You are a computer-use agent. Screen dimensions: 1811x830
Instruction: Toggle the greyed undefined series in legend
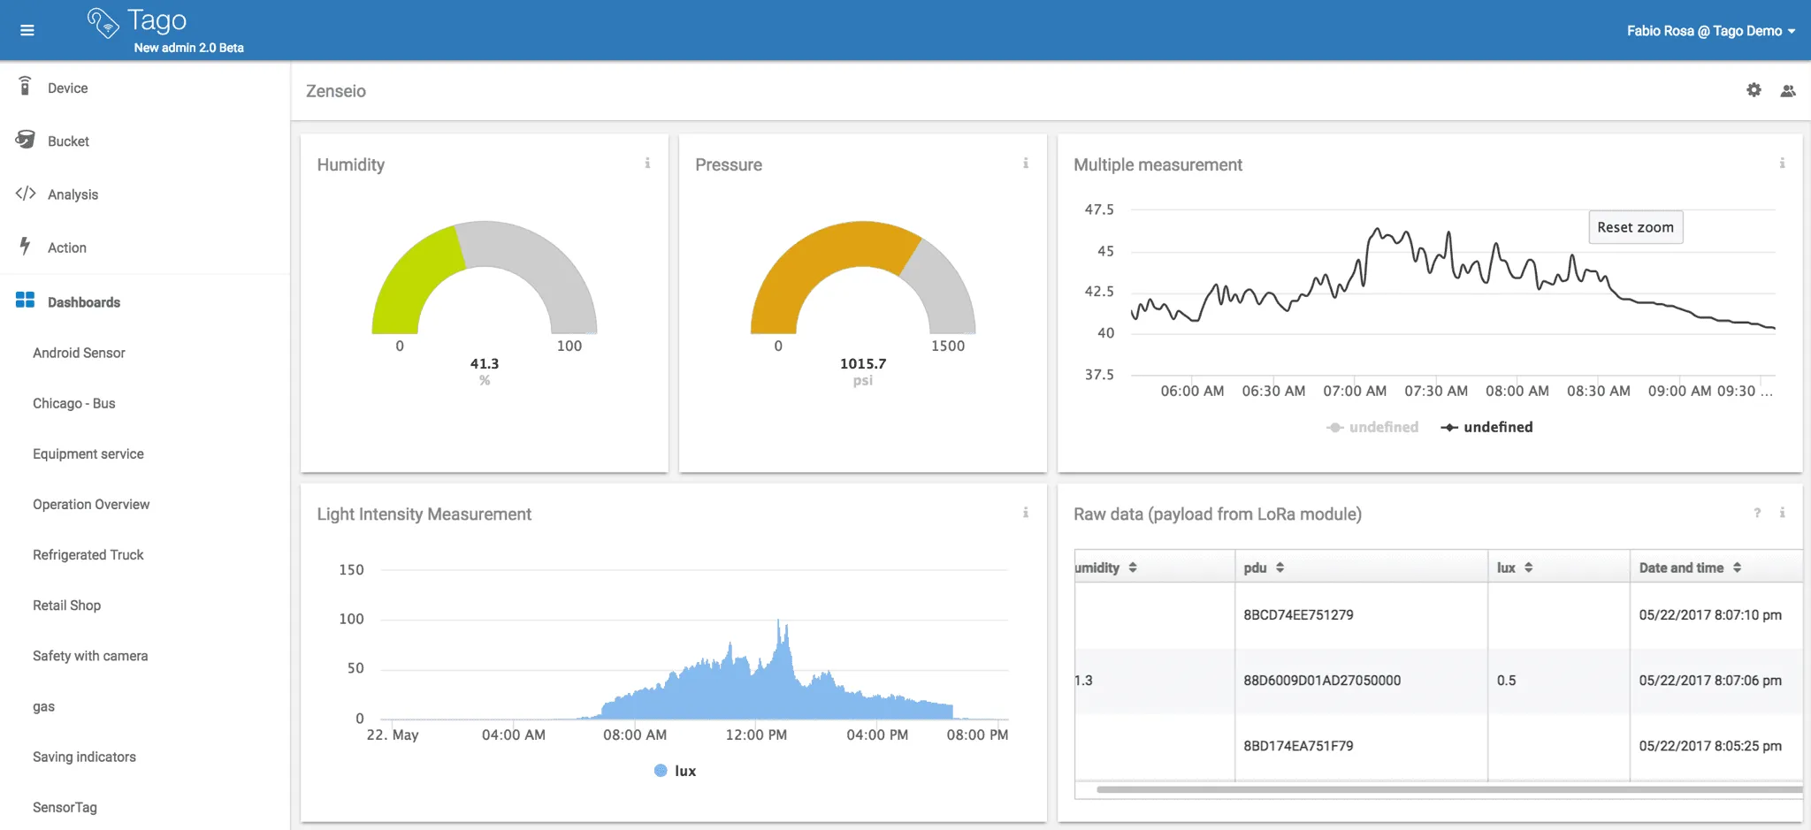click(1373, 427)
